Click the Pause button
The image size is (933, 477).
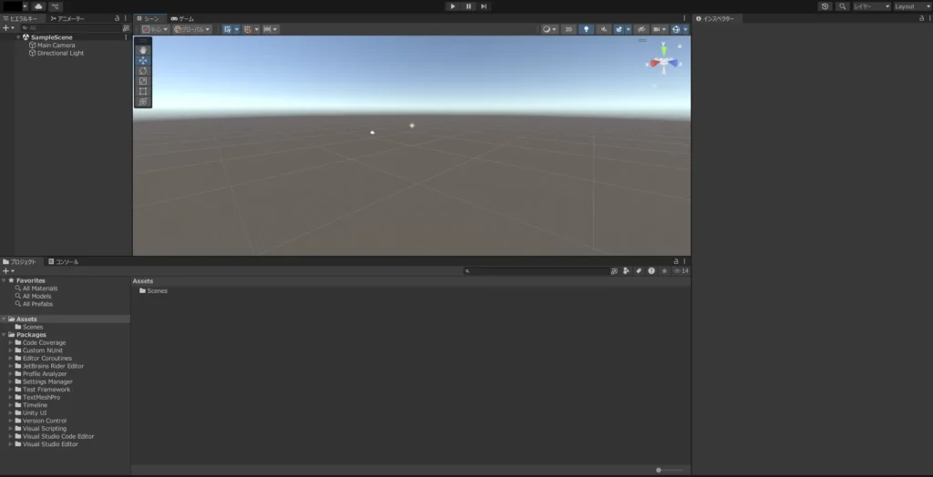point(468,6)
